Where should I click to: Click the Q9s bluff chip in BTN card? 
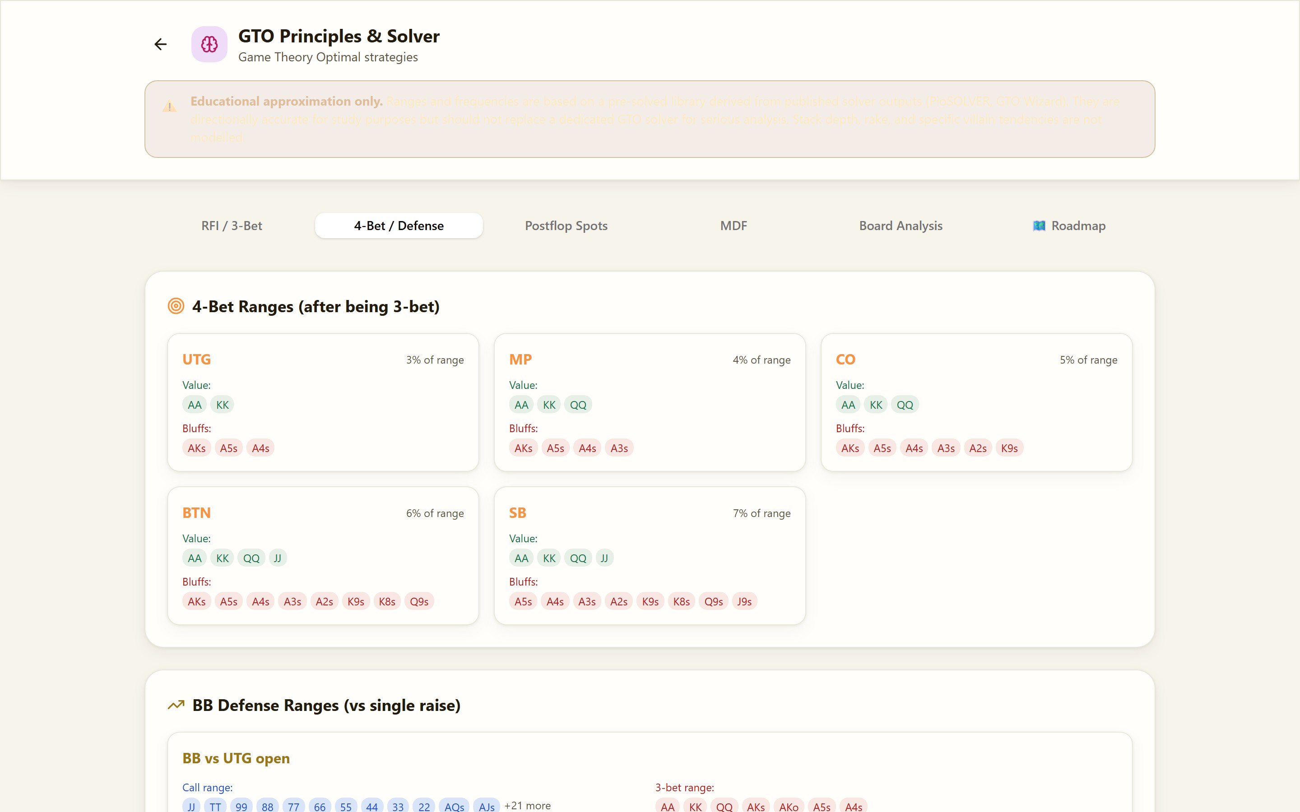419,601
